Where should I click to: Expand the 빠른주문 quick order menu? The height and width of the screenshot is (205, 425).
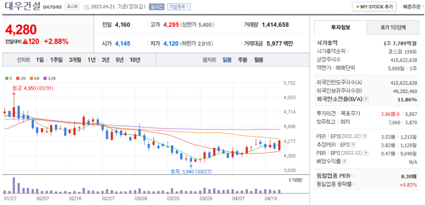coord(413,7)
